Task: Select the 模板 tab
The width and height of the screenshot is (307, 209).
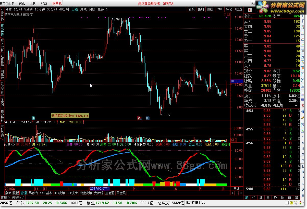Action: (16, 193)
